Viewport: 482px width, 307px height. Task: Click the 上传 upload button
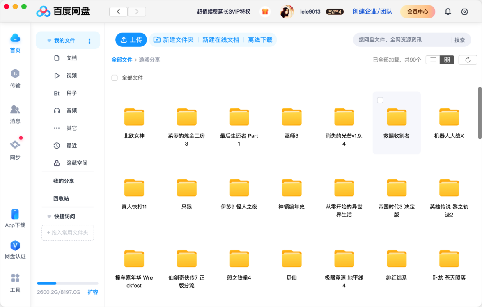131,40
